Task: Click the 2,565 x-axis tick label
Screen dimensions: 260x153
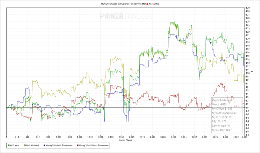Action: point(131,137)
